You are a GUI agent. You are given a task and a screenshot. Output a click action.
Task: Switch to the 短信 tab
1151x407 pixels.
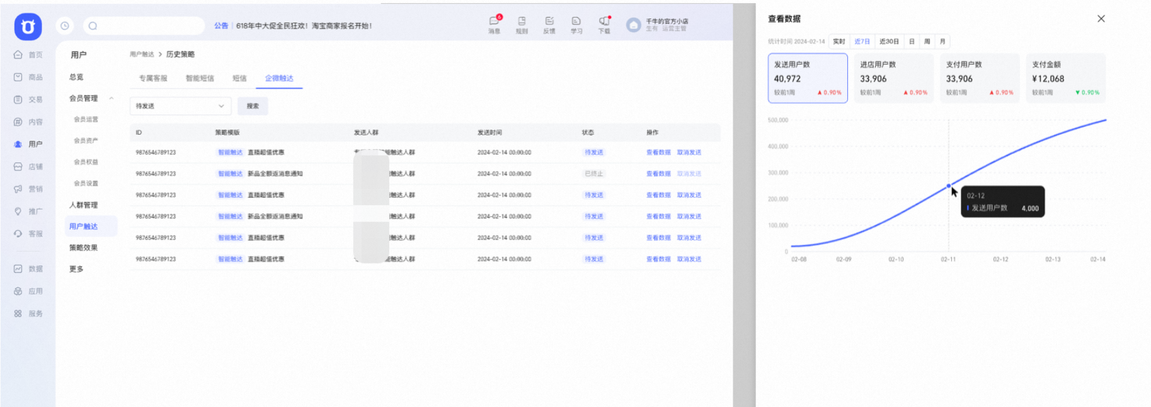(x=239, y=78)
